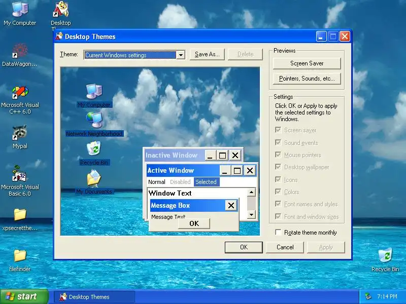Toggle the Mouse pointers checkbox
Viewport: 406px width, 304px height.
[278, 155]
